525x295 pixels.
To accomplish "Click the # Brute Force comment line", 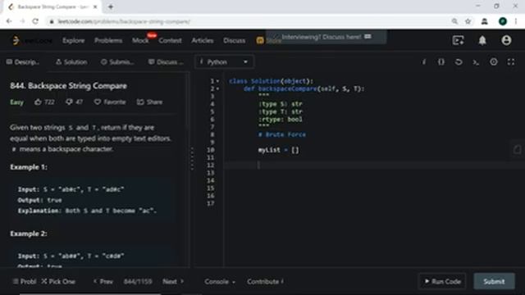I will [x=281, y=134].
